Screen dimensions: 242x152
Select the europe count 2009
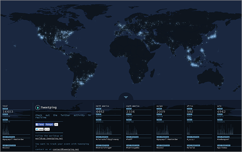click(161, 111)
